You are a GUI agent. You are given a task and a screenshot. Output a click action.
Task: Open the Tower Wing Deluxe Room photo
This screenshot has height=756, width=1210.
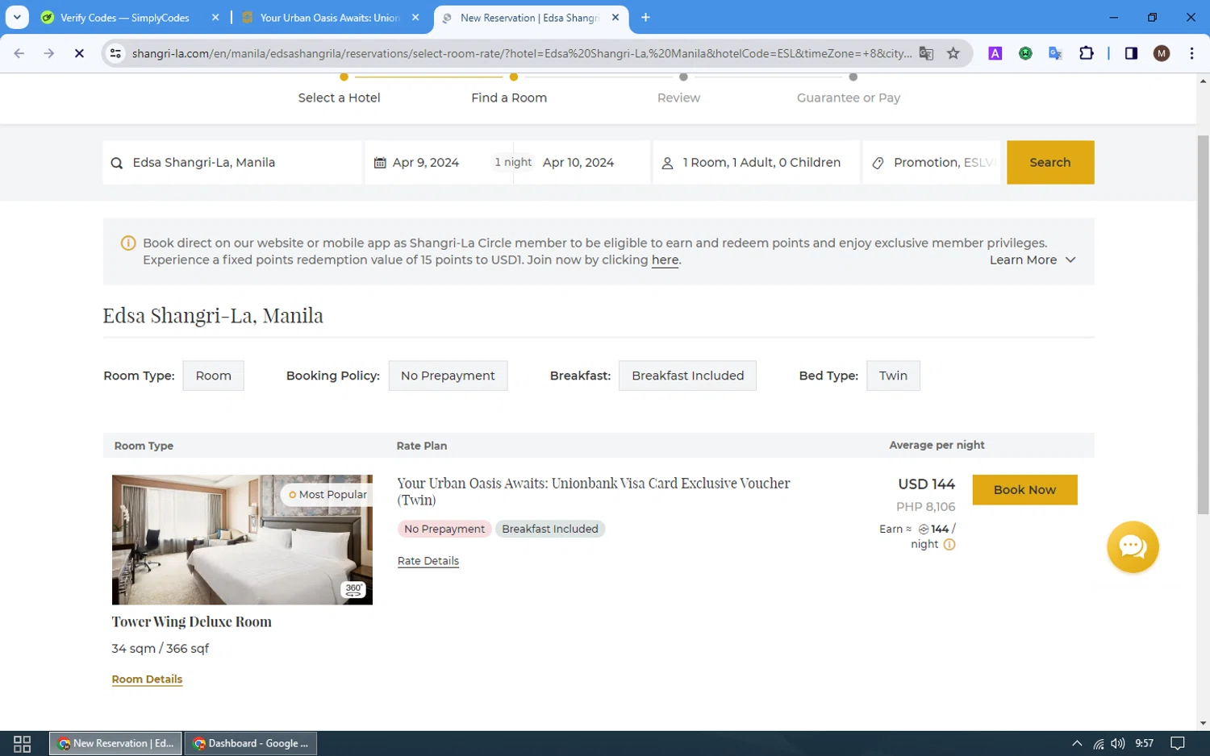click(242, 539)
